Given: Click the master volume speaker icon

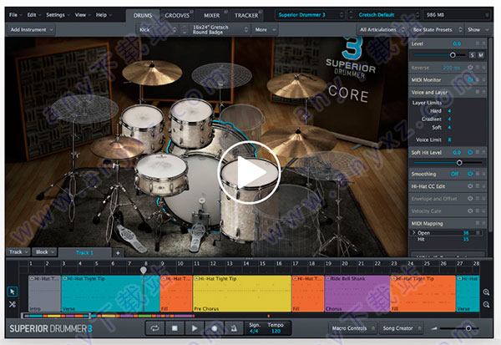Looking at the screenshot, I should click(x=434, y=328).
